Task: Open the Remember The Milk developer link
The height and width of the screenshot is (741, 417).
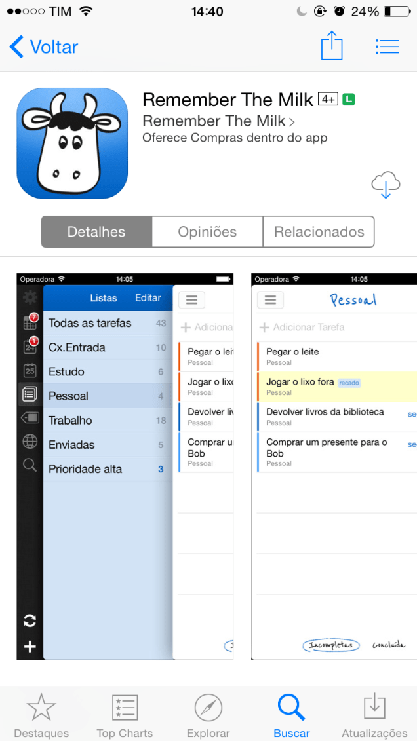Action: 218,121
